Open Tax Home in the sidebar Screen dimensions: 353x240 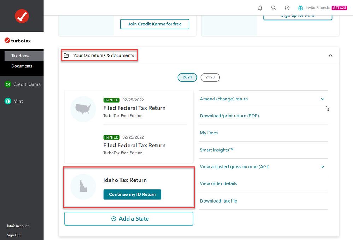24,56
